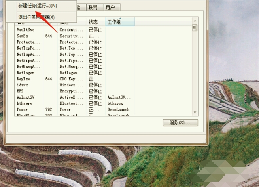The image size is (259, 187).
Task: Click PID 644 in the SamSs row
Action: click(x=49, y=36)
